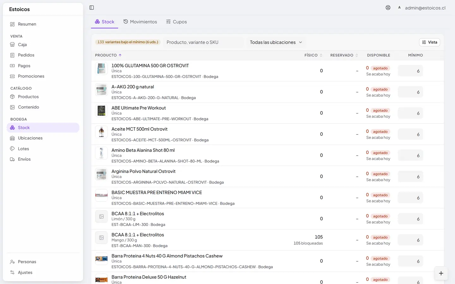Filter by 133 variantes bajo el mínimo
The image size is (455, 284).
(x=128, y=42)
